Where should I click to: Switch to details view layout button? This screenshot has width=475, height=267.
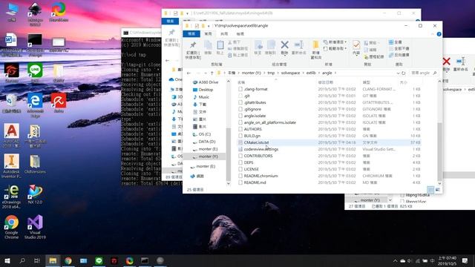point(430,190)
